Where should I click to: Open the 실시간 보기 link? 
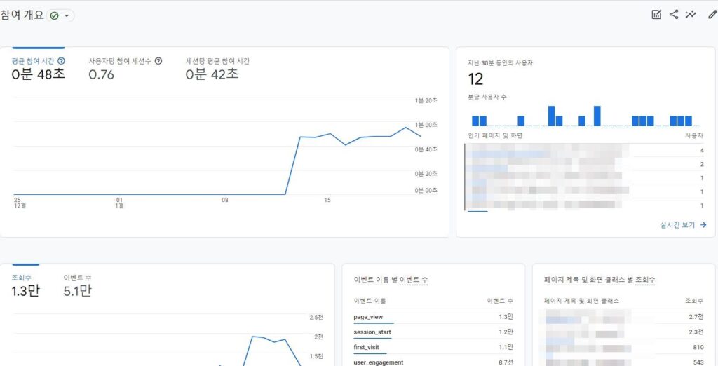677,225
